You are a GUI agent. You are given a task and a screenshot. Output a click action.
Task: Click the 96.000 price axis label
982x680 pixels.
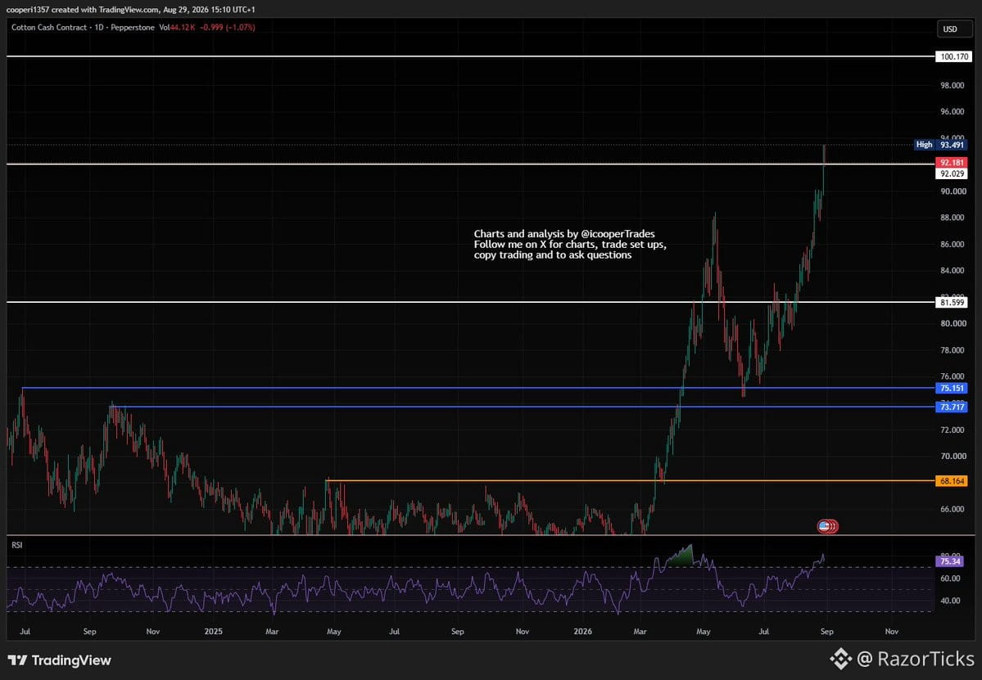953,111
